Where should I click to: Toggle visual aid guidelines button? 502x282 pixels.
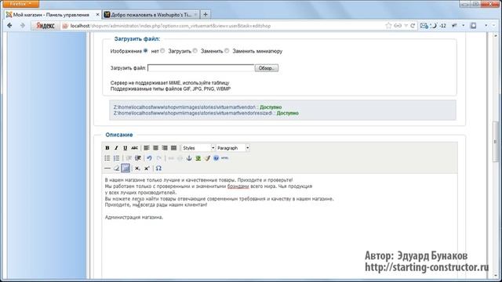125,168
